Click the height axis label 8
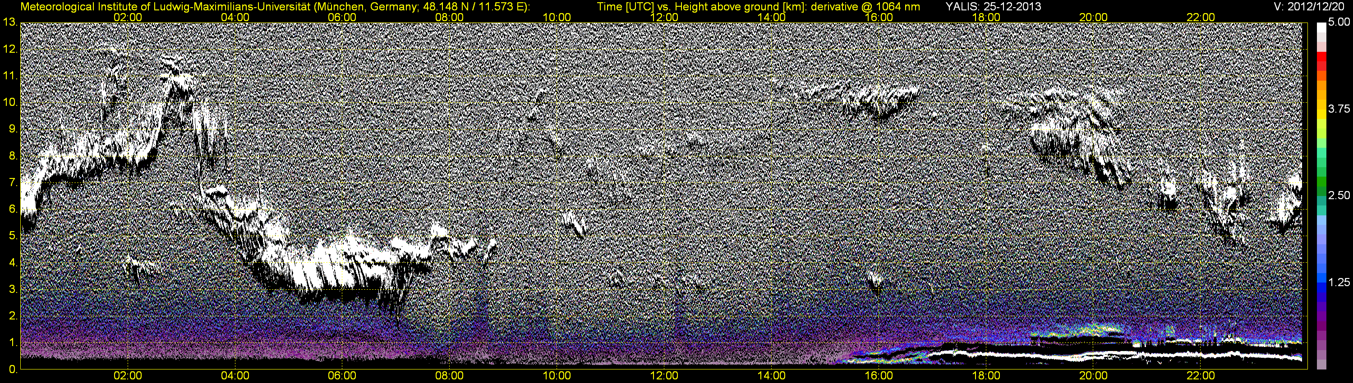The height and width of the screenshot is (383, 1353). [13, 156]
